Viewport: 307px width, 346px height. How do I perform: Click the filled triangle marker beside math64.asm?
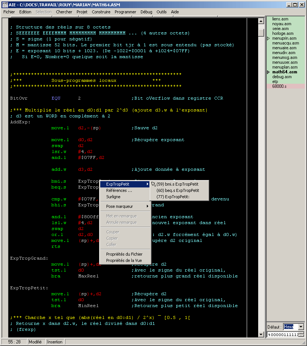click(x=269, y=72)
